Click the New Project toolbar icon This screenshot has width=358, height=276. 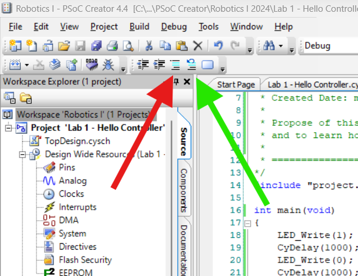pos(15,46)
